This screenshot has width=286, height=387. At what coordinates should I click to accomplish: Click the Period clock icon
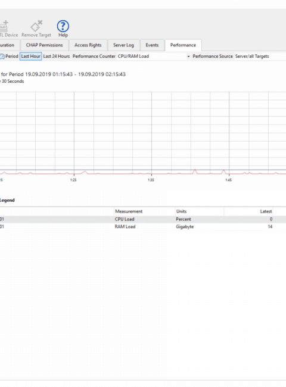[2, 57]
